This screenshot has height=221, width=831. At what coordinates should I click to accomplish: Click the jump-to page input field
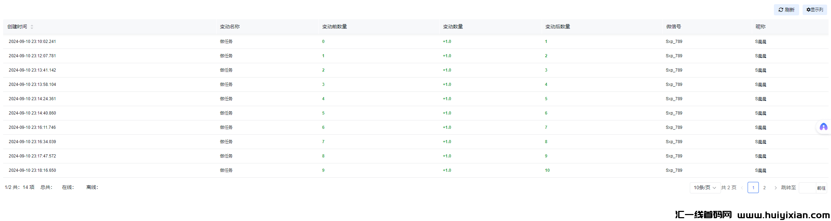coord(807,188)
